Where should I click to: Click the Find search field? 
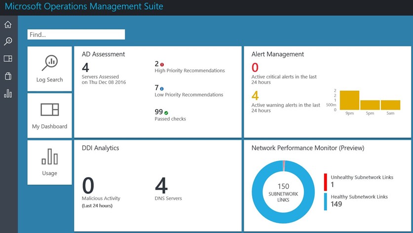point(76,35)
